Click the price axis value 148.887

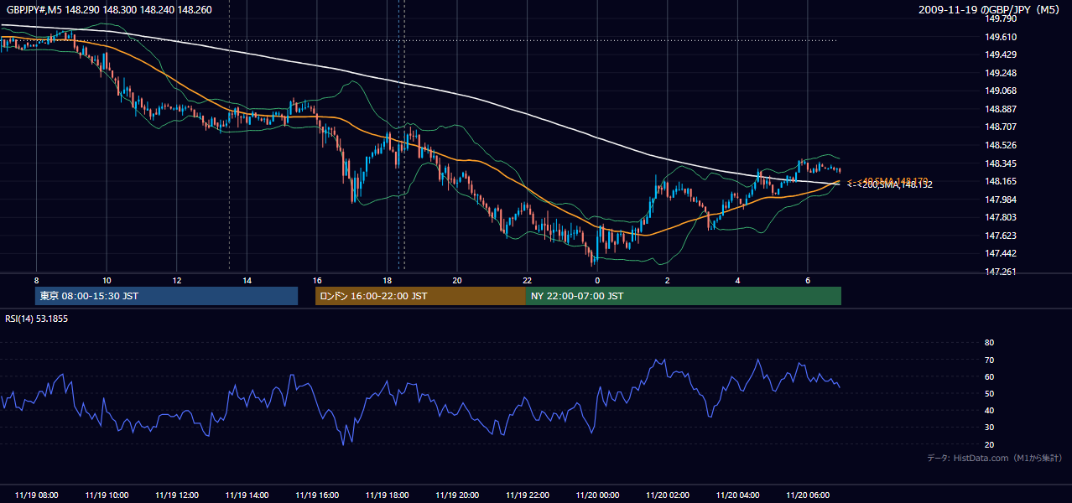click(1000, 109)
